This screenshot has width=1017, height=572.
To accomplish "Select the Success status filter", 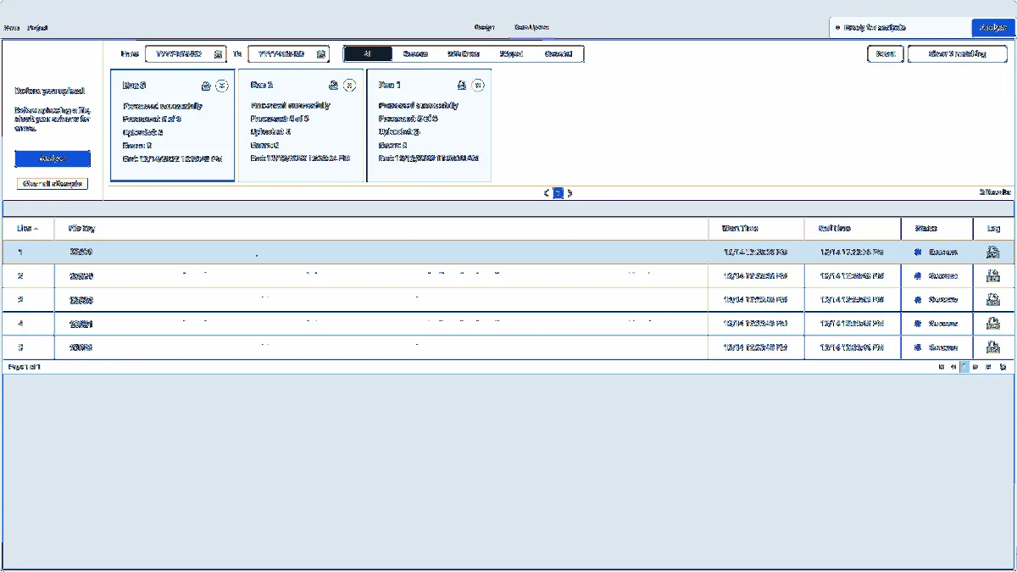I will [415, 53].
